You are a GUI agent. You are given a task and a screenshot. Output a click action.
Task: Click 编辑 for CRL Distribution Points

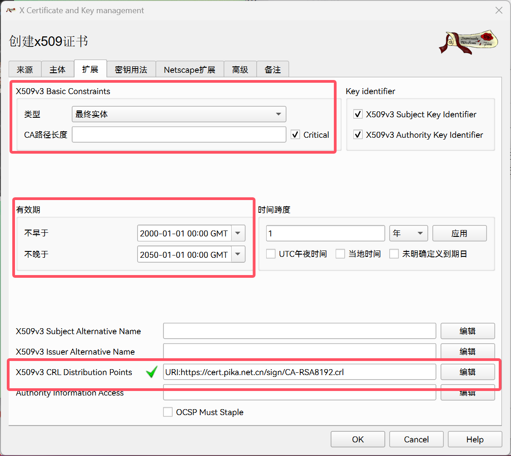(468, 372)
